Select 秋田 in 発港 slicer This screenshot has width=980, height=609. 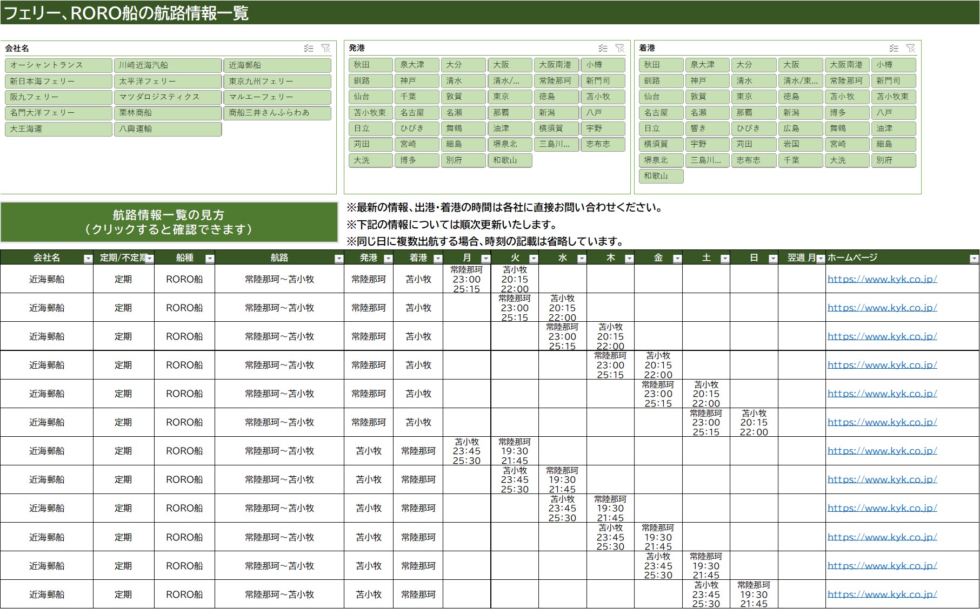click(371, 65)
